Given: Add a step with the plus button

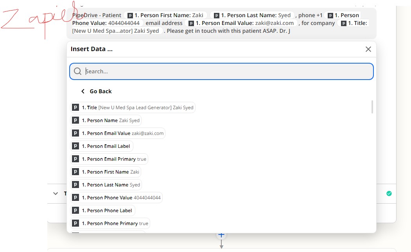Looking at the screenshot, I should tap(221, 235).
